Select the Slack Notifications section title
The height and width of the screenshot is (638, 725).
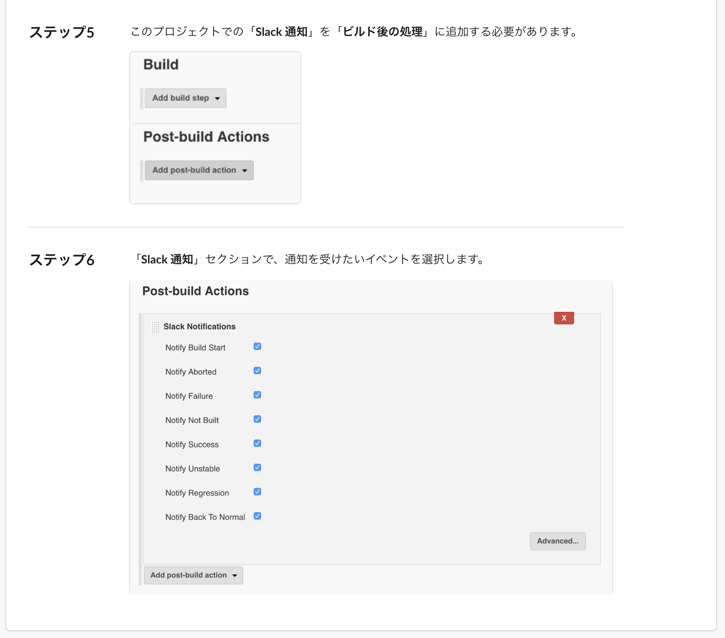200,327
